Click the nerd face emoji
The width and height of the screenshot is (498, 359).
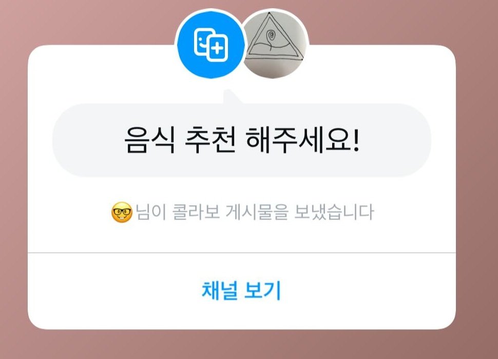coord(122,212)
